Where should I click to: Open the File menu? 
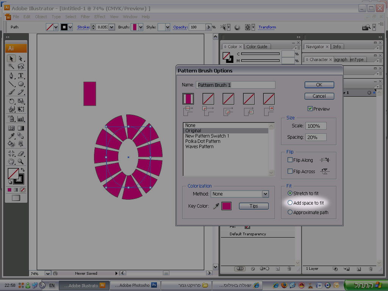click(16, 17)
